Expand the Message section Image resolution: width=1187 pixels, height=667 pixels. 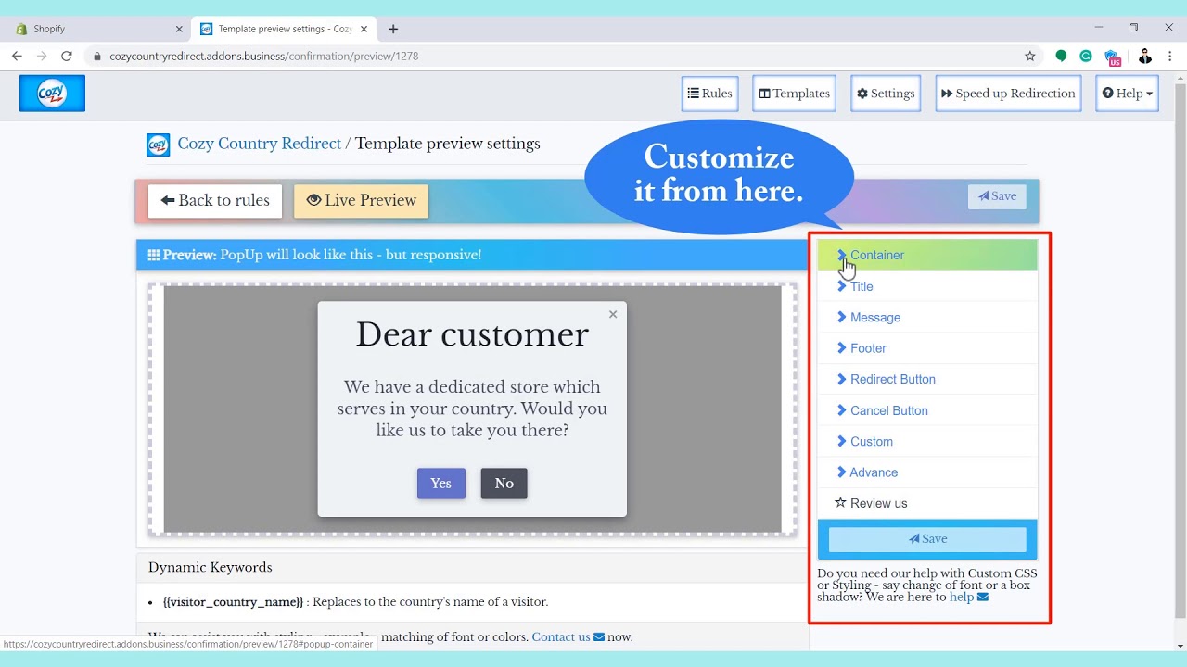[927, 317]
